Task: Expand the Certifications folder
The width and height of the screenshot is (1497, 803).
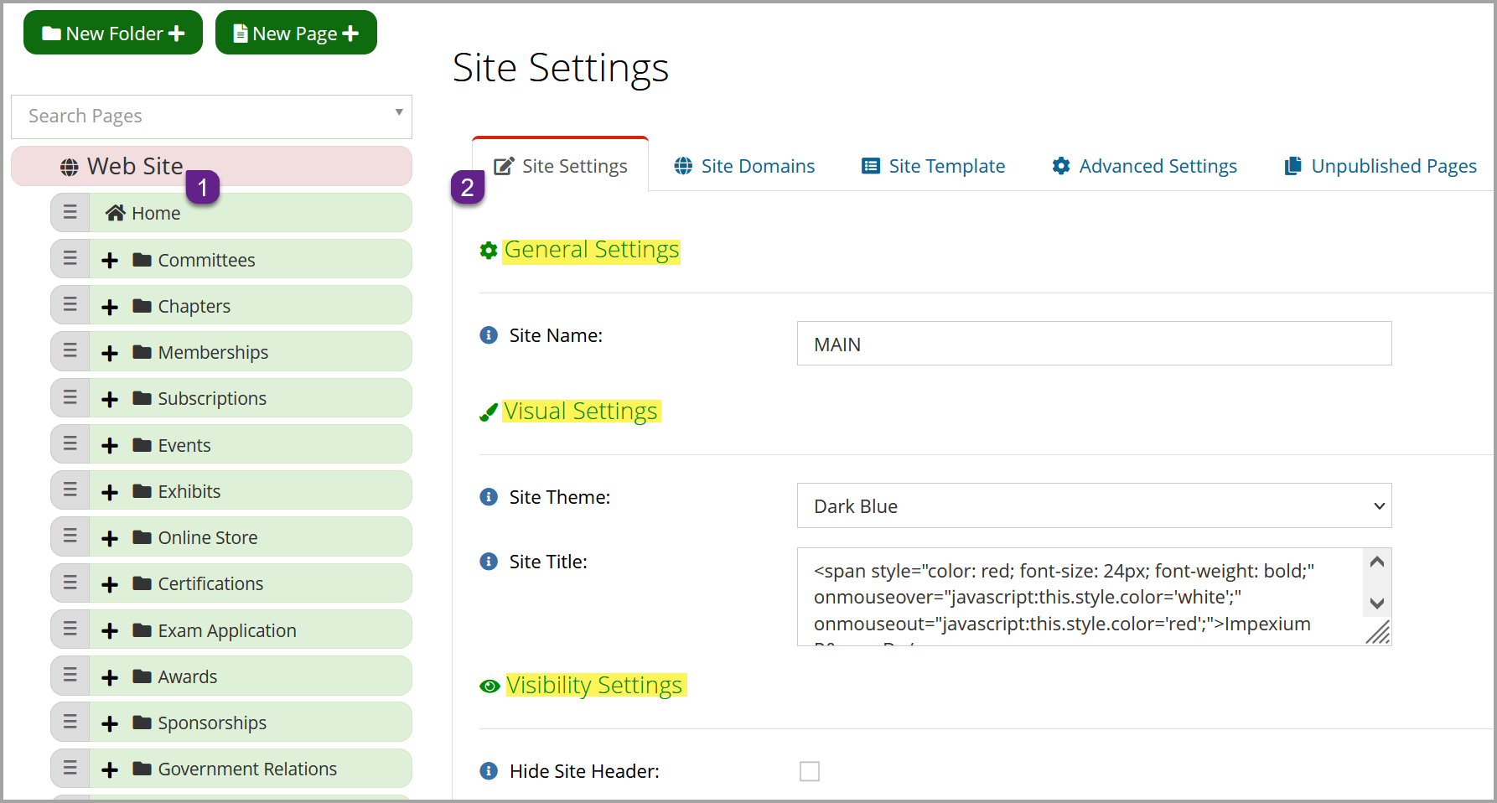Action: [x=110, y=584]
